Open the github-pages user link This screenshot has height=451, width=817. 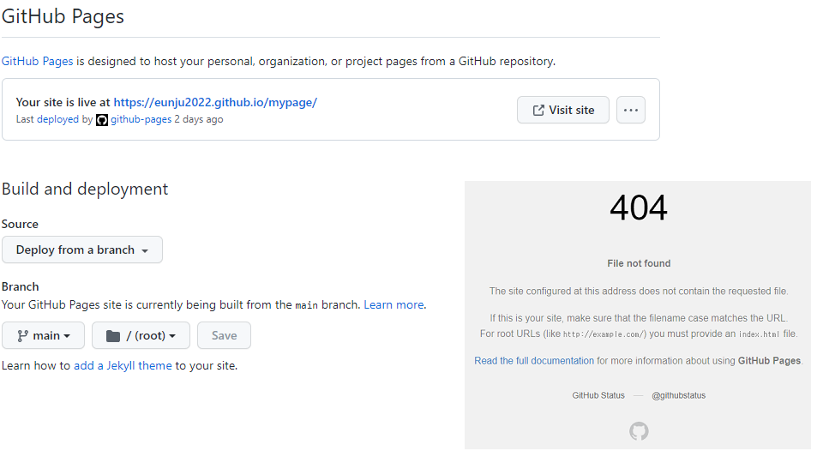point(141,119)
